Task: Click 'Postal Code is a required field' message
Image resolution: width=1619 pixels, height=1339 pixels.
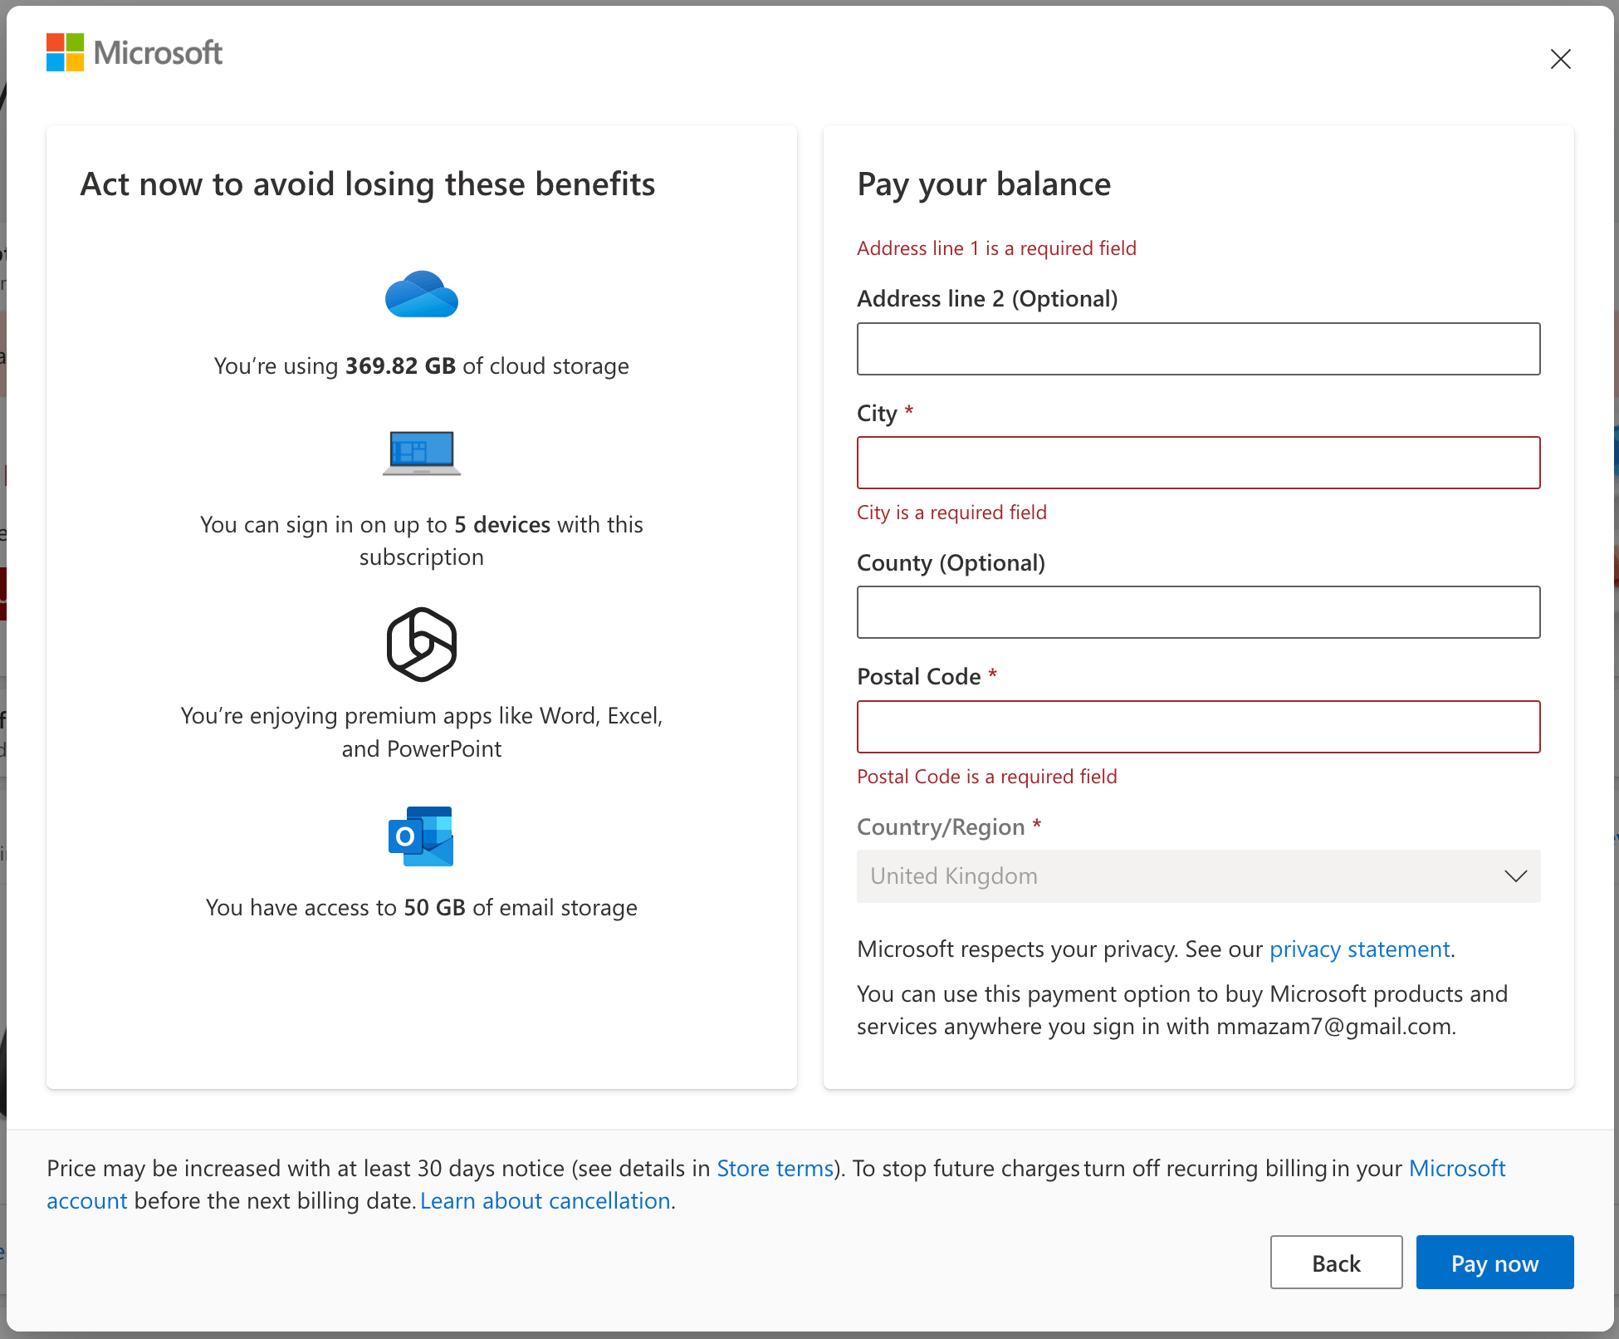Action: pos(986,777)
